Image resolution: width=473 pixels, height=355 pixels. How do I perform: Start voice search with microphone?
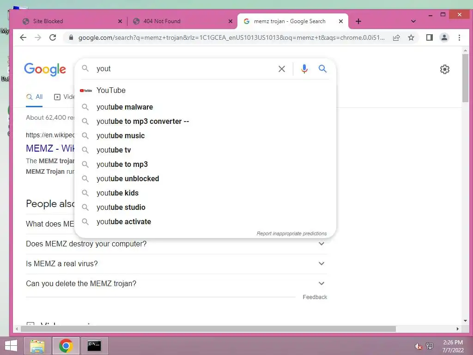(x=304, y=69)
